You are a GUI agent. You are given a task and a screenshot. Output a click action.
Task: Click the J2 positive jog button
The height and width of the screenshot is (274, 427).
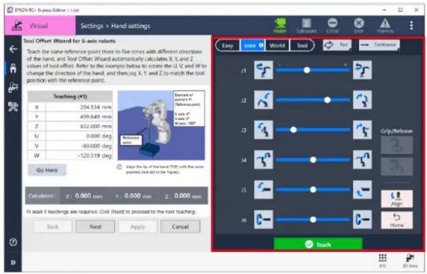(x=362, y=100)
